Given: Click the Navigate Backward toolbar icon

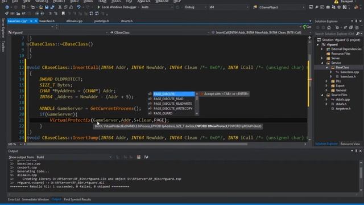Looking at the screenshot, I should coord(7,7).
